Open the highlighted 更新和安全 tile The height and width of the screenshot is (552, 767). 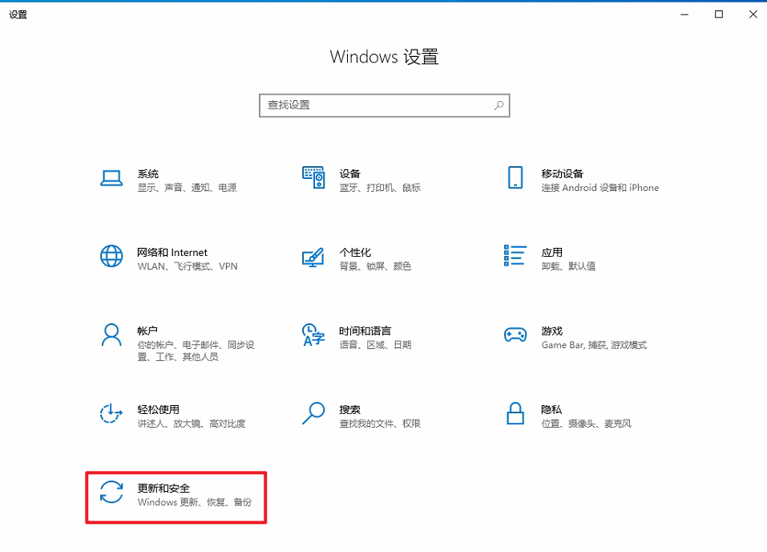tap(176, 496)
